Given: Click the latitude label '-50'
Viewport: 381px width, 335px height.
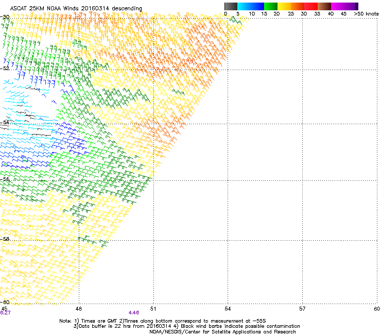Looking at the screenshot, I should tap(5, 17).
